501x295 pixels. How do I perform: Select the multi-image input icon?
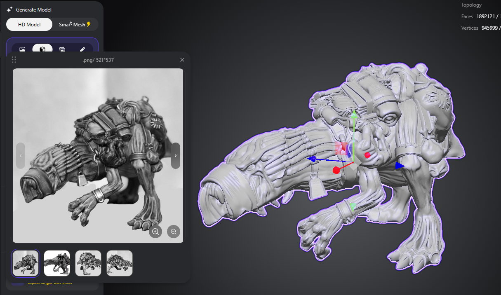[x=62, y=49]
